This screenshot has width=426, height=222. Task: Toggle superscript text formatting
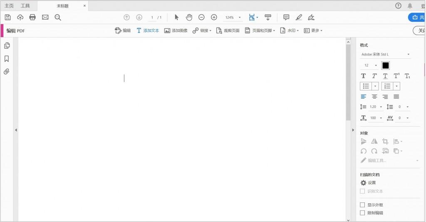(x=396, y=76)
